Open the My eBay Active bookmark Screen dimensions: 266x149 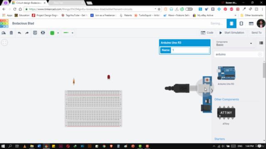point(203,15)
